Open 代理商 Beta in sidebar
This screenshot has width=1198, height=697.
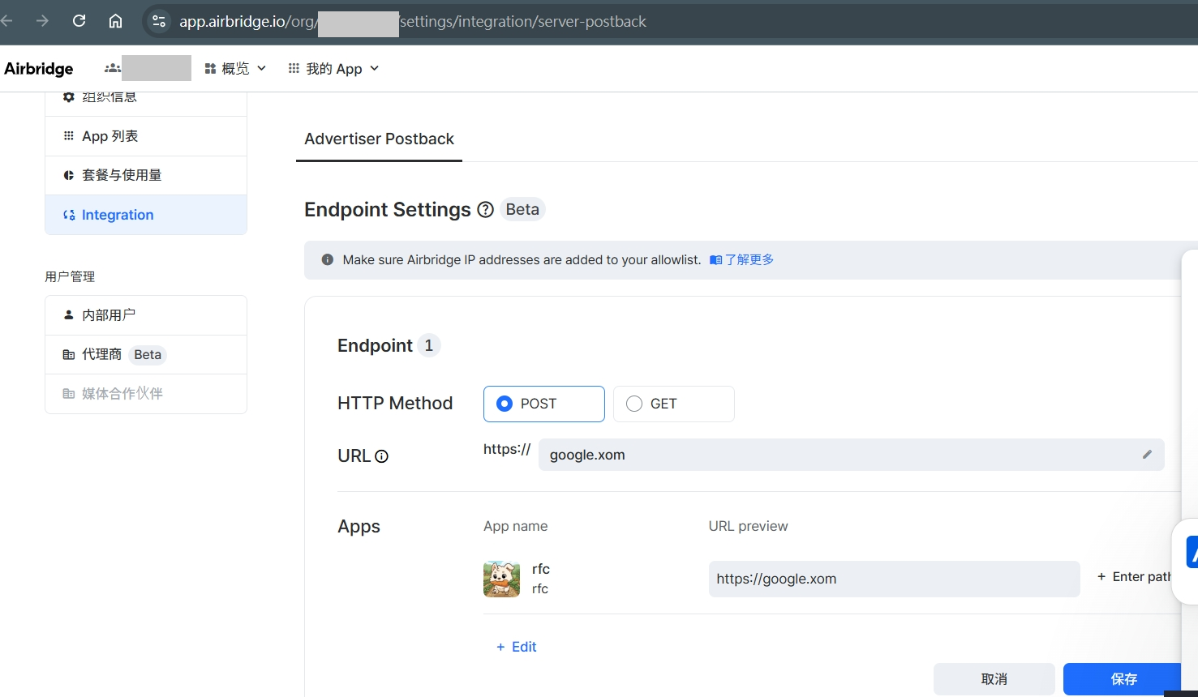pyautogui.click(x=146, y=354)
